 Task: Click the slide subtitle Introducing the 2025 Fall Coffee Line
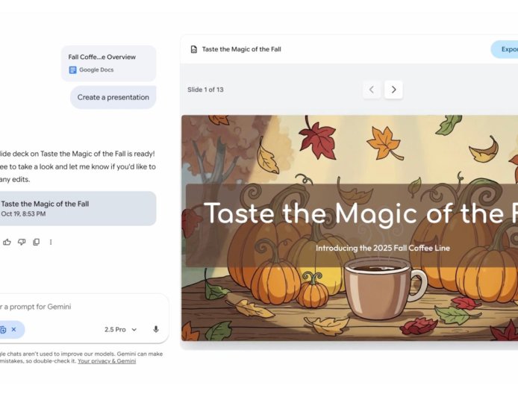[x=382, y=248]
